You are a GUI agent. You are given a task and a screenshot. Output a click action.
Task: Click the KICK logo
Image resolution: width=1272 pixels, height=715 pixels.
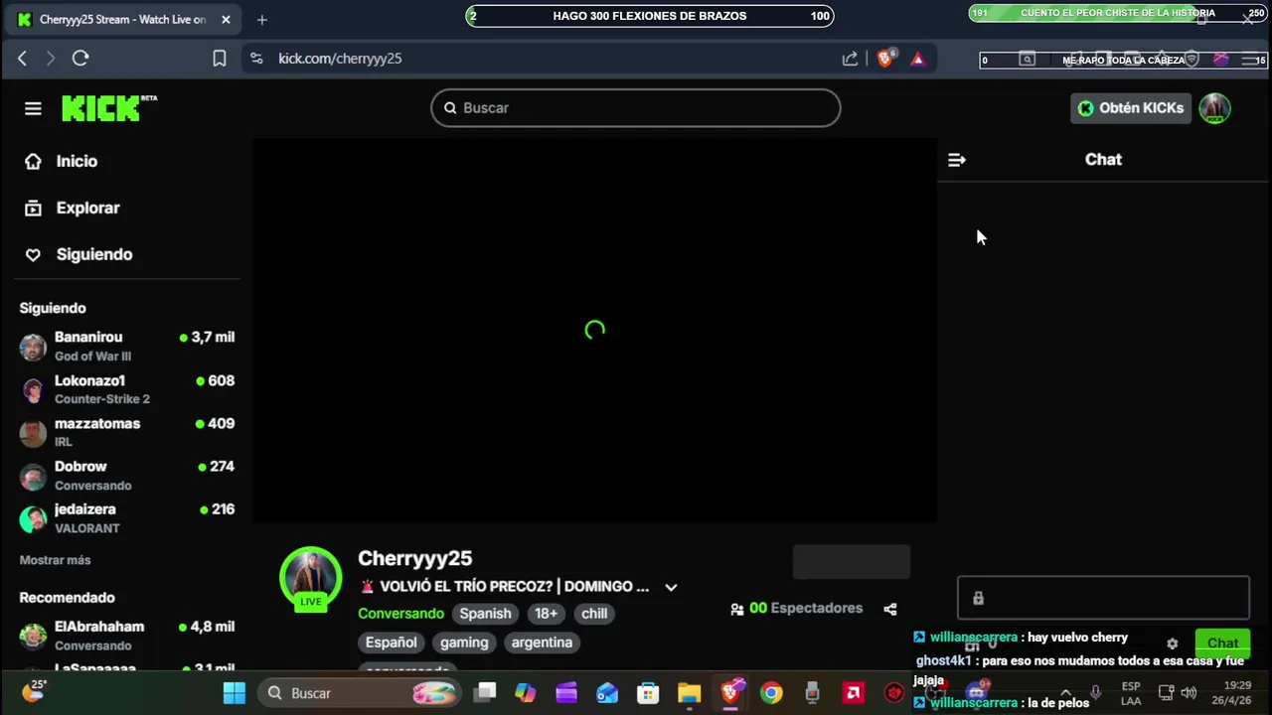109,107
